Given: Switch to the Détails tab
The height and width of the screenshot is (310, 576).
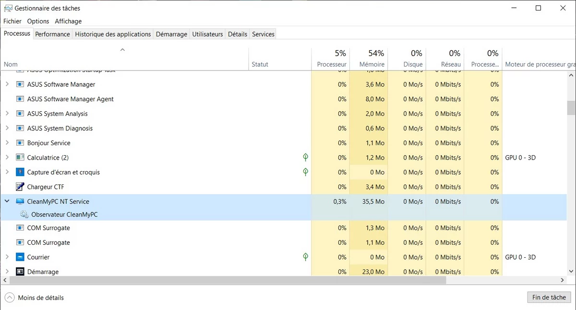Looking at the screenshot, I should tap(237, 34).
